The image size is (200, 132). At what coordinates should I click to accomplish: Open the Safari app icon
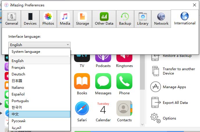tap(82, 109)
